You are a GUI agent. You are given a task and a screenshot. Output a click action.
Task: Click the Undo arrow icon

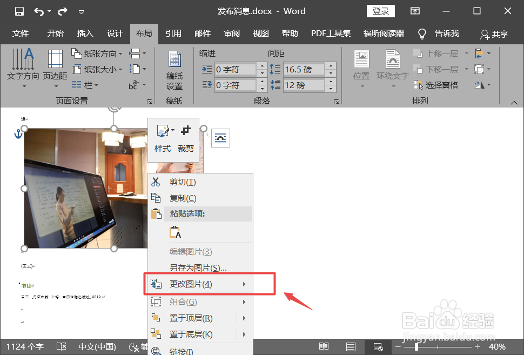[39, 12]
